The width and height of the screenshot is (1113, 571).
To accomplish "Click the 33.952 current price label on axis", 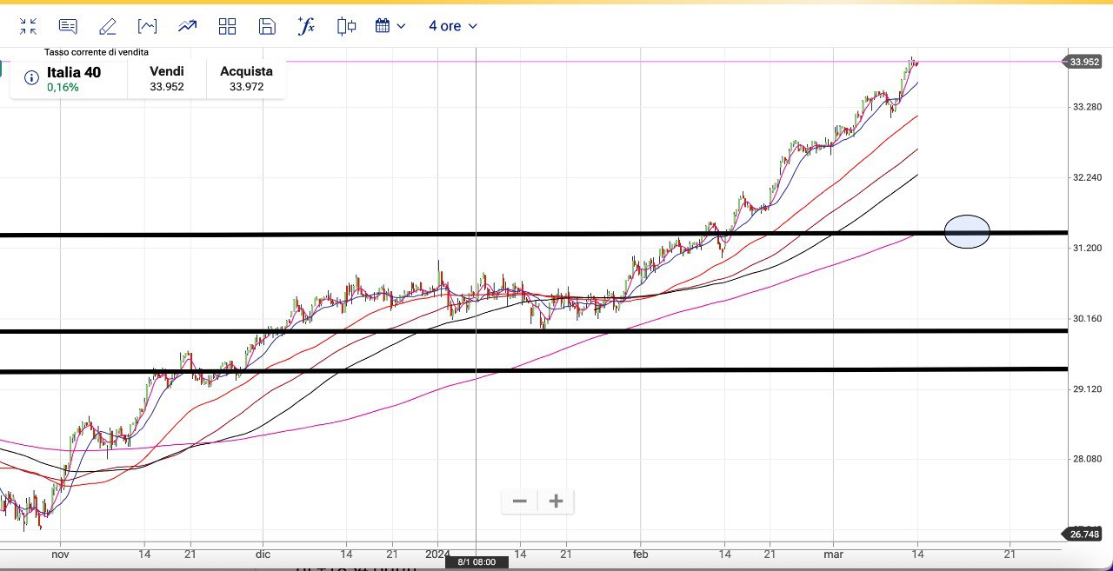I will (1084, 62).
